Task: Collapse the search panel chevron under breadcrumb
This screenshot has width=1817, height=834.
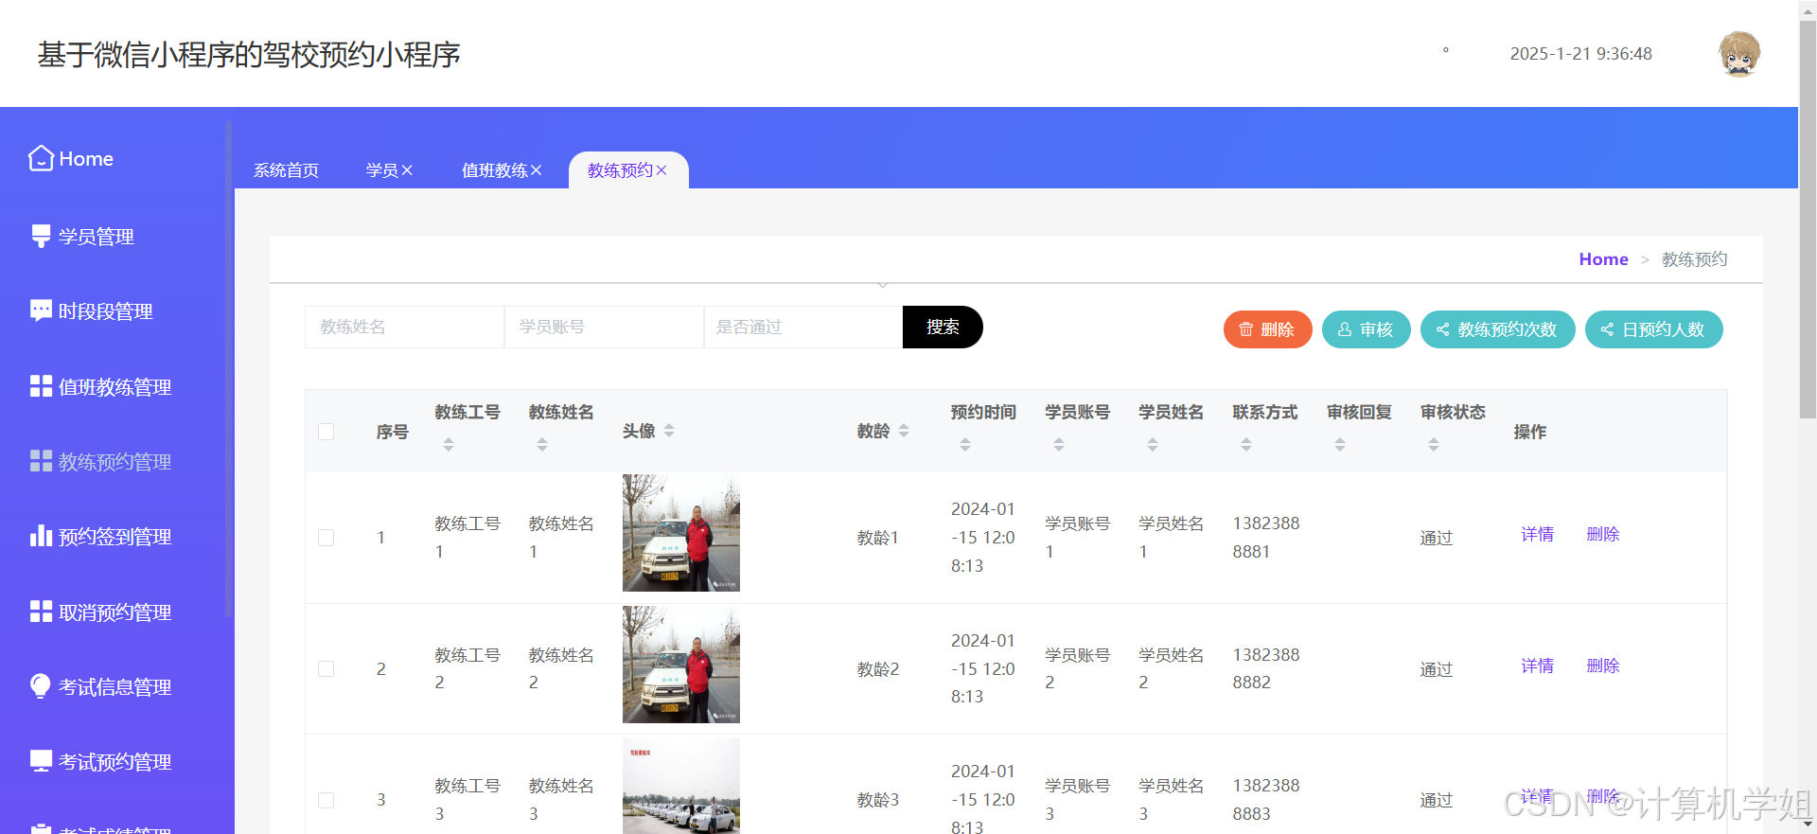Action: pyautogui.click(x=883, y=285)
